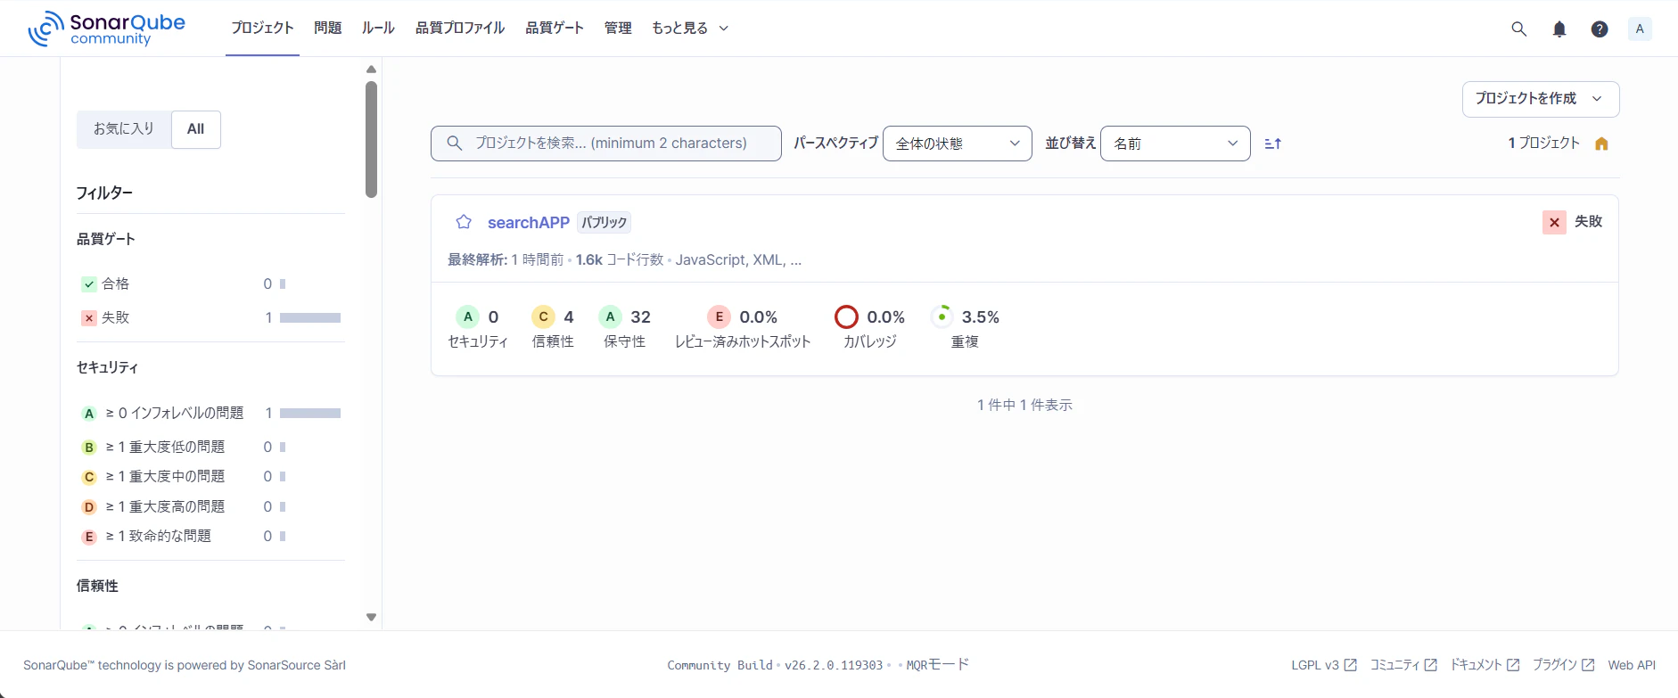Open the 品質ゲート tab
This screenshot has height=698, width=1678.
tap(555, 29)
